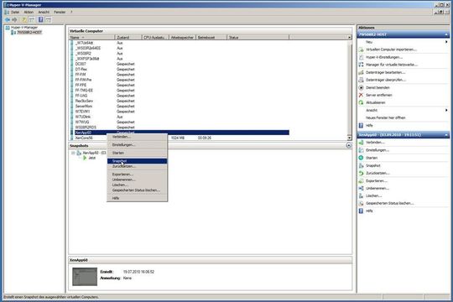Open the ? help menu
Screen dimensions: 453x302
coord(71,12)
